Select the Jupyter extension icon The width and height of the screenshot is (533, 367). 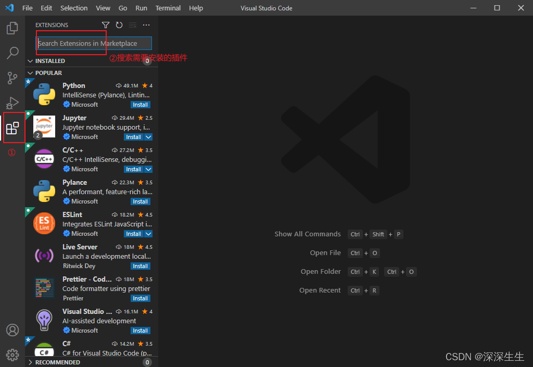pyautogui.click(x=44, y=126)
